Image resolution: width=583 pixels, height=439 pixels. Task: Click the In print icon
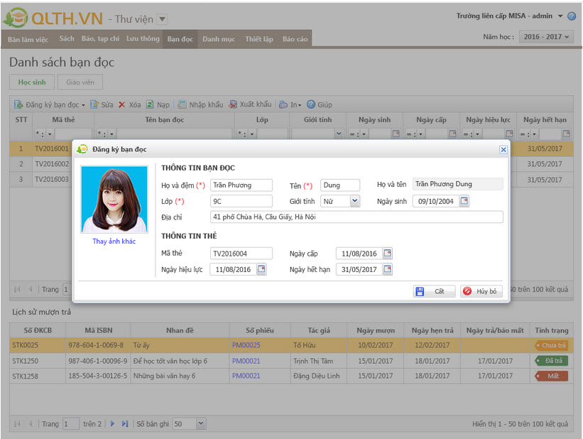[283, 104]
